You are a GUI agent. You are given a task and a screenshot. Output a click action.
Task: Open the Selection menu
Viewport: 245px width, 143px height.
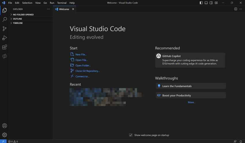(27, 3)
